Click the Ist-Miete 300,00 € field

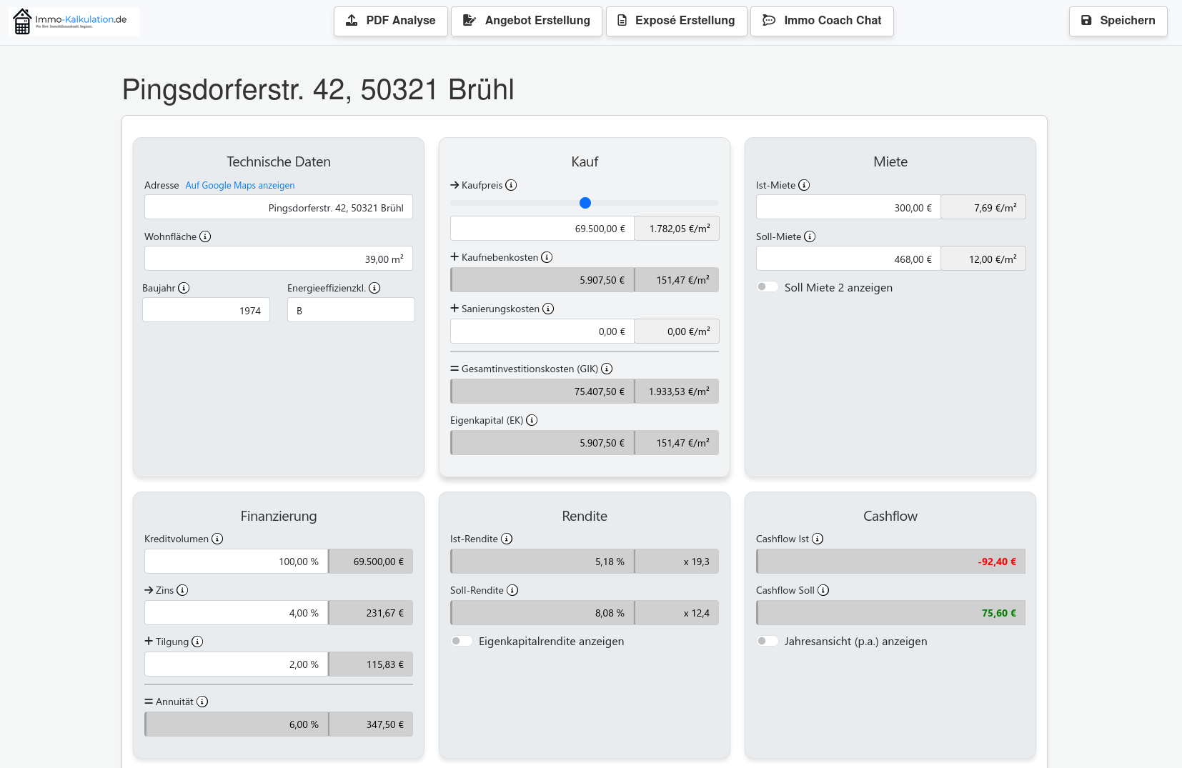[x=848, y=208]
